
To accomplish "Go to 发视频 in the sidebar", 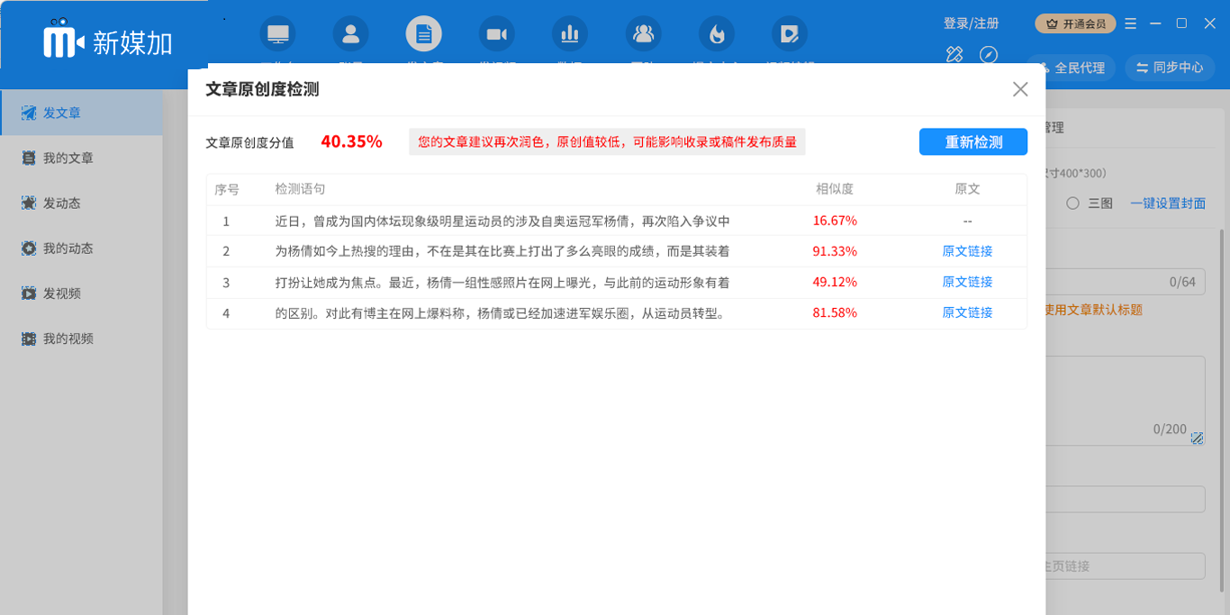I will 62,294.
